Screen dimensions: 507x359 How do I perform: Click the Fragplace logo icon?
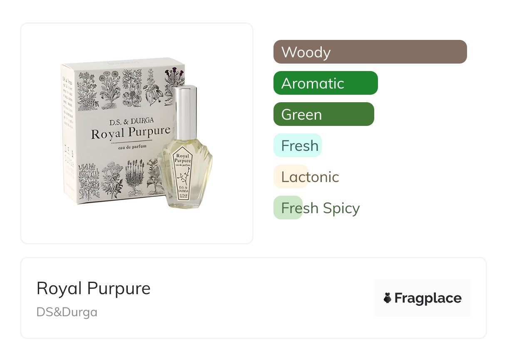coord(388,298)
